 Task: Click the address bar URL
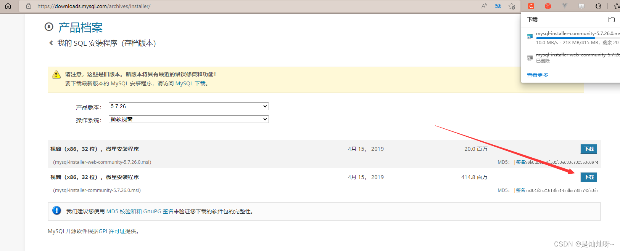[x=94, y=6]
